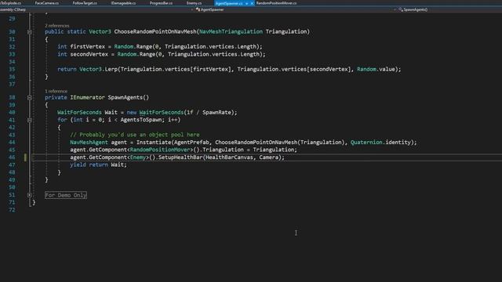
Task: Click the collapsed For Demo Only box
Action: pos(66,195)
